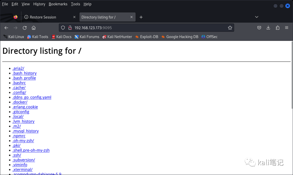Reload the current page
This screenshot has width=293, height=175.
(x=24, y=28)
